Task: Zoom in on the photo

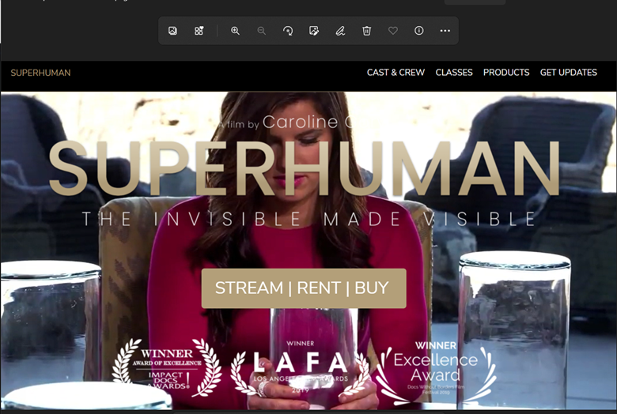Action: tap(235, 31)
